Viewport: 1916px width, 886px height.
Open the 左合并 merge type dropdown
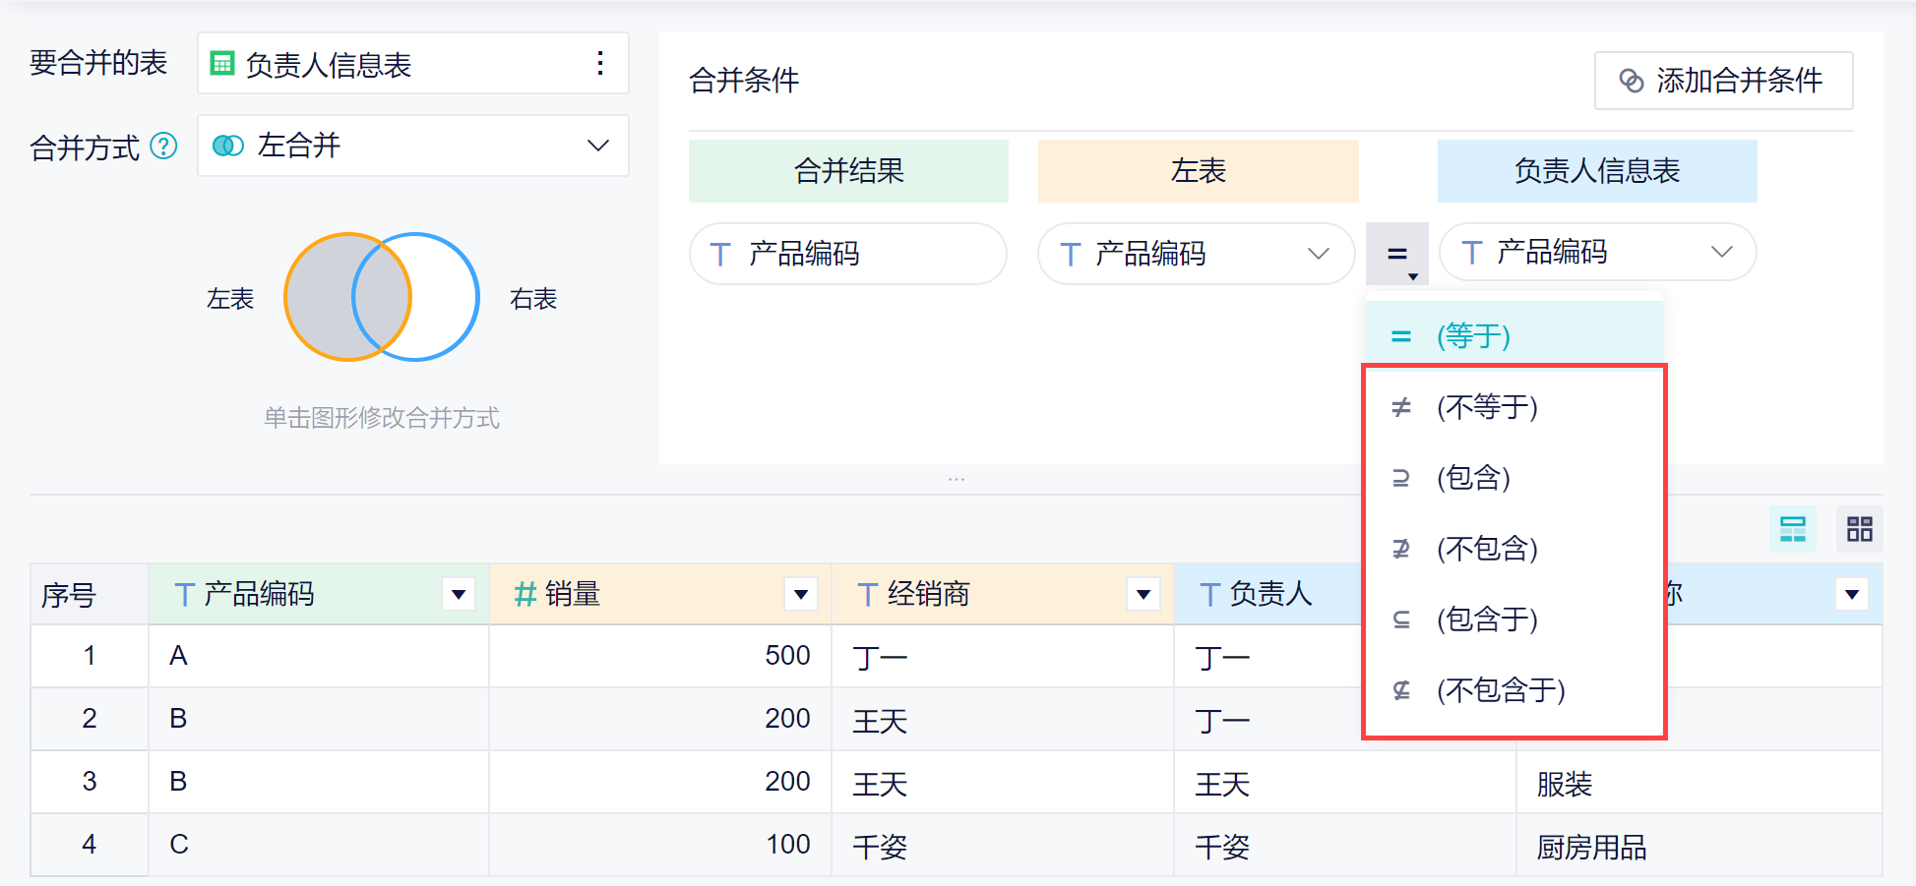(x=596, y=147)
